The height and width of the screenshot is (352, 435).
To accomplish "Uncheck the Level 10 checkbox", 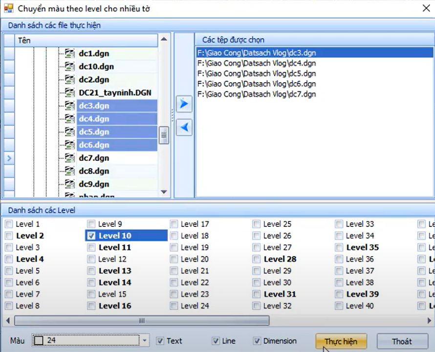I will click(91, 236).
